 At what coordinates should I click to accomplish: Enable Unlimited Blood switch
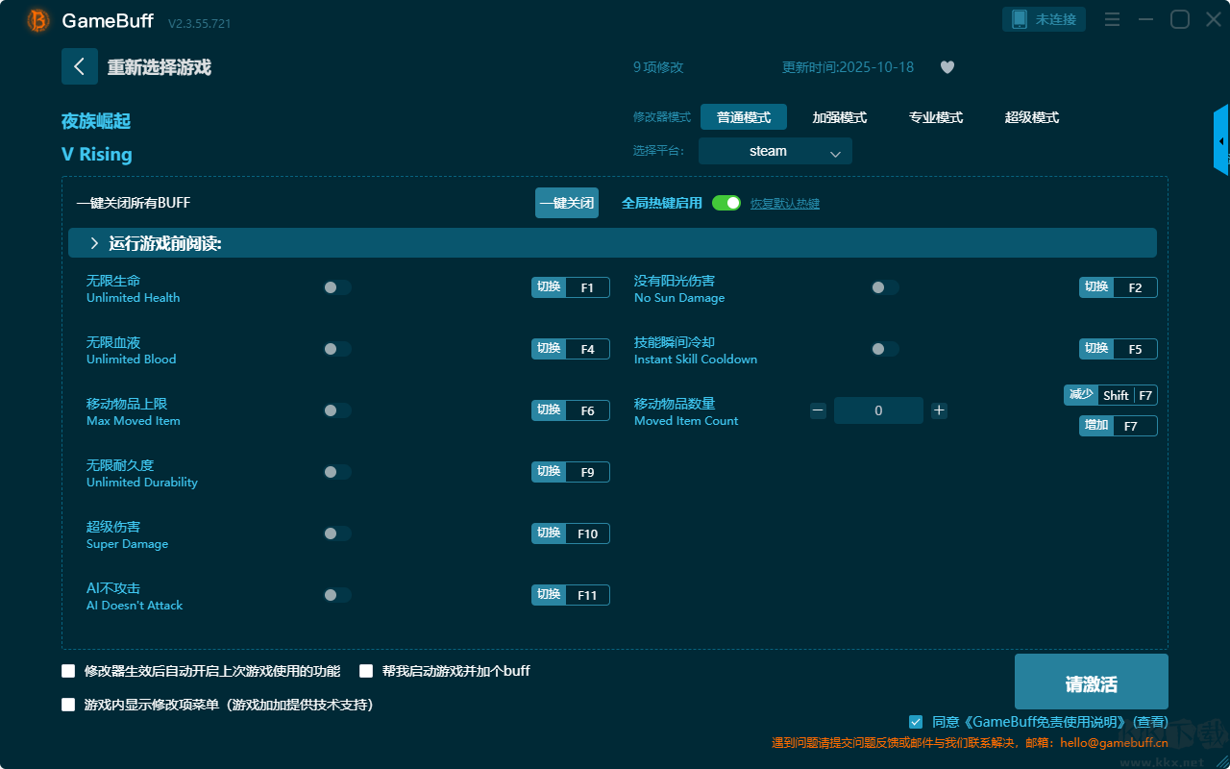337,349
